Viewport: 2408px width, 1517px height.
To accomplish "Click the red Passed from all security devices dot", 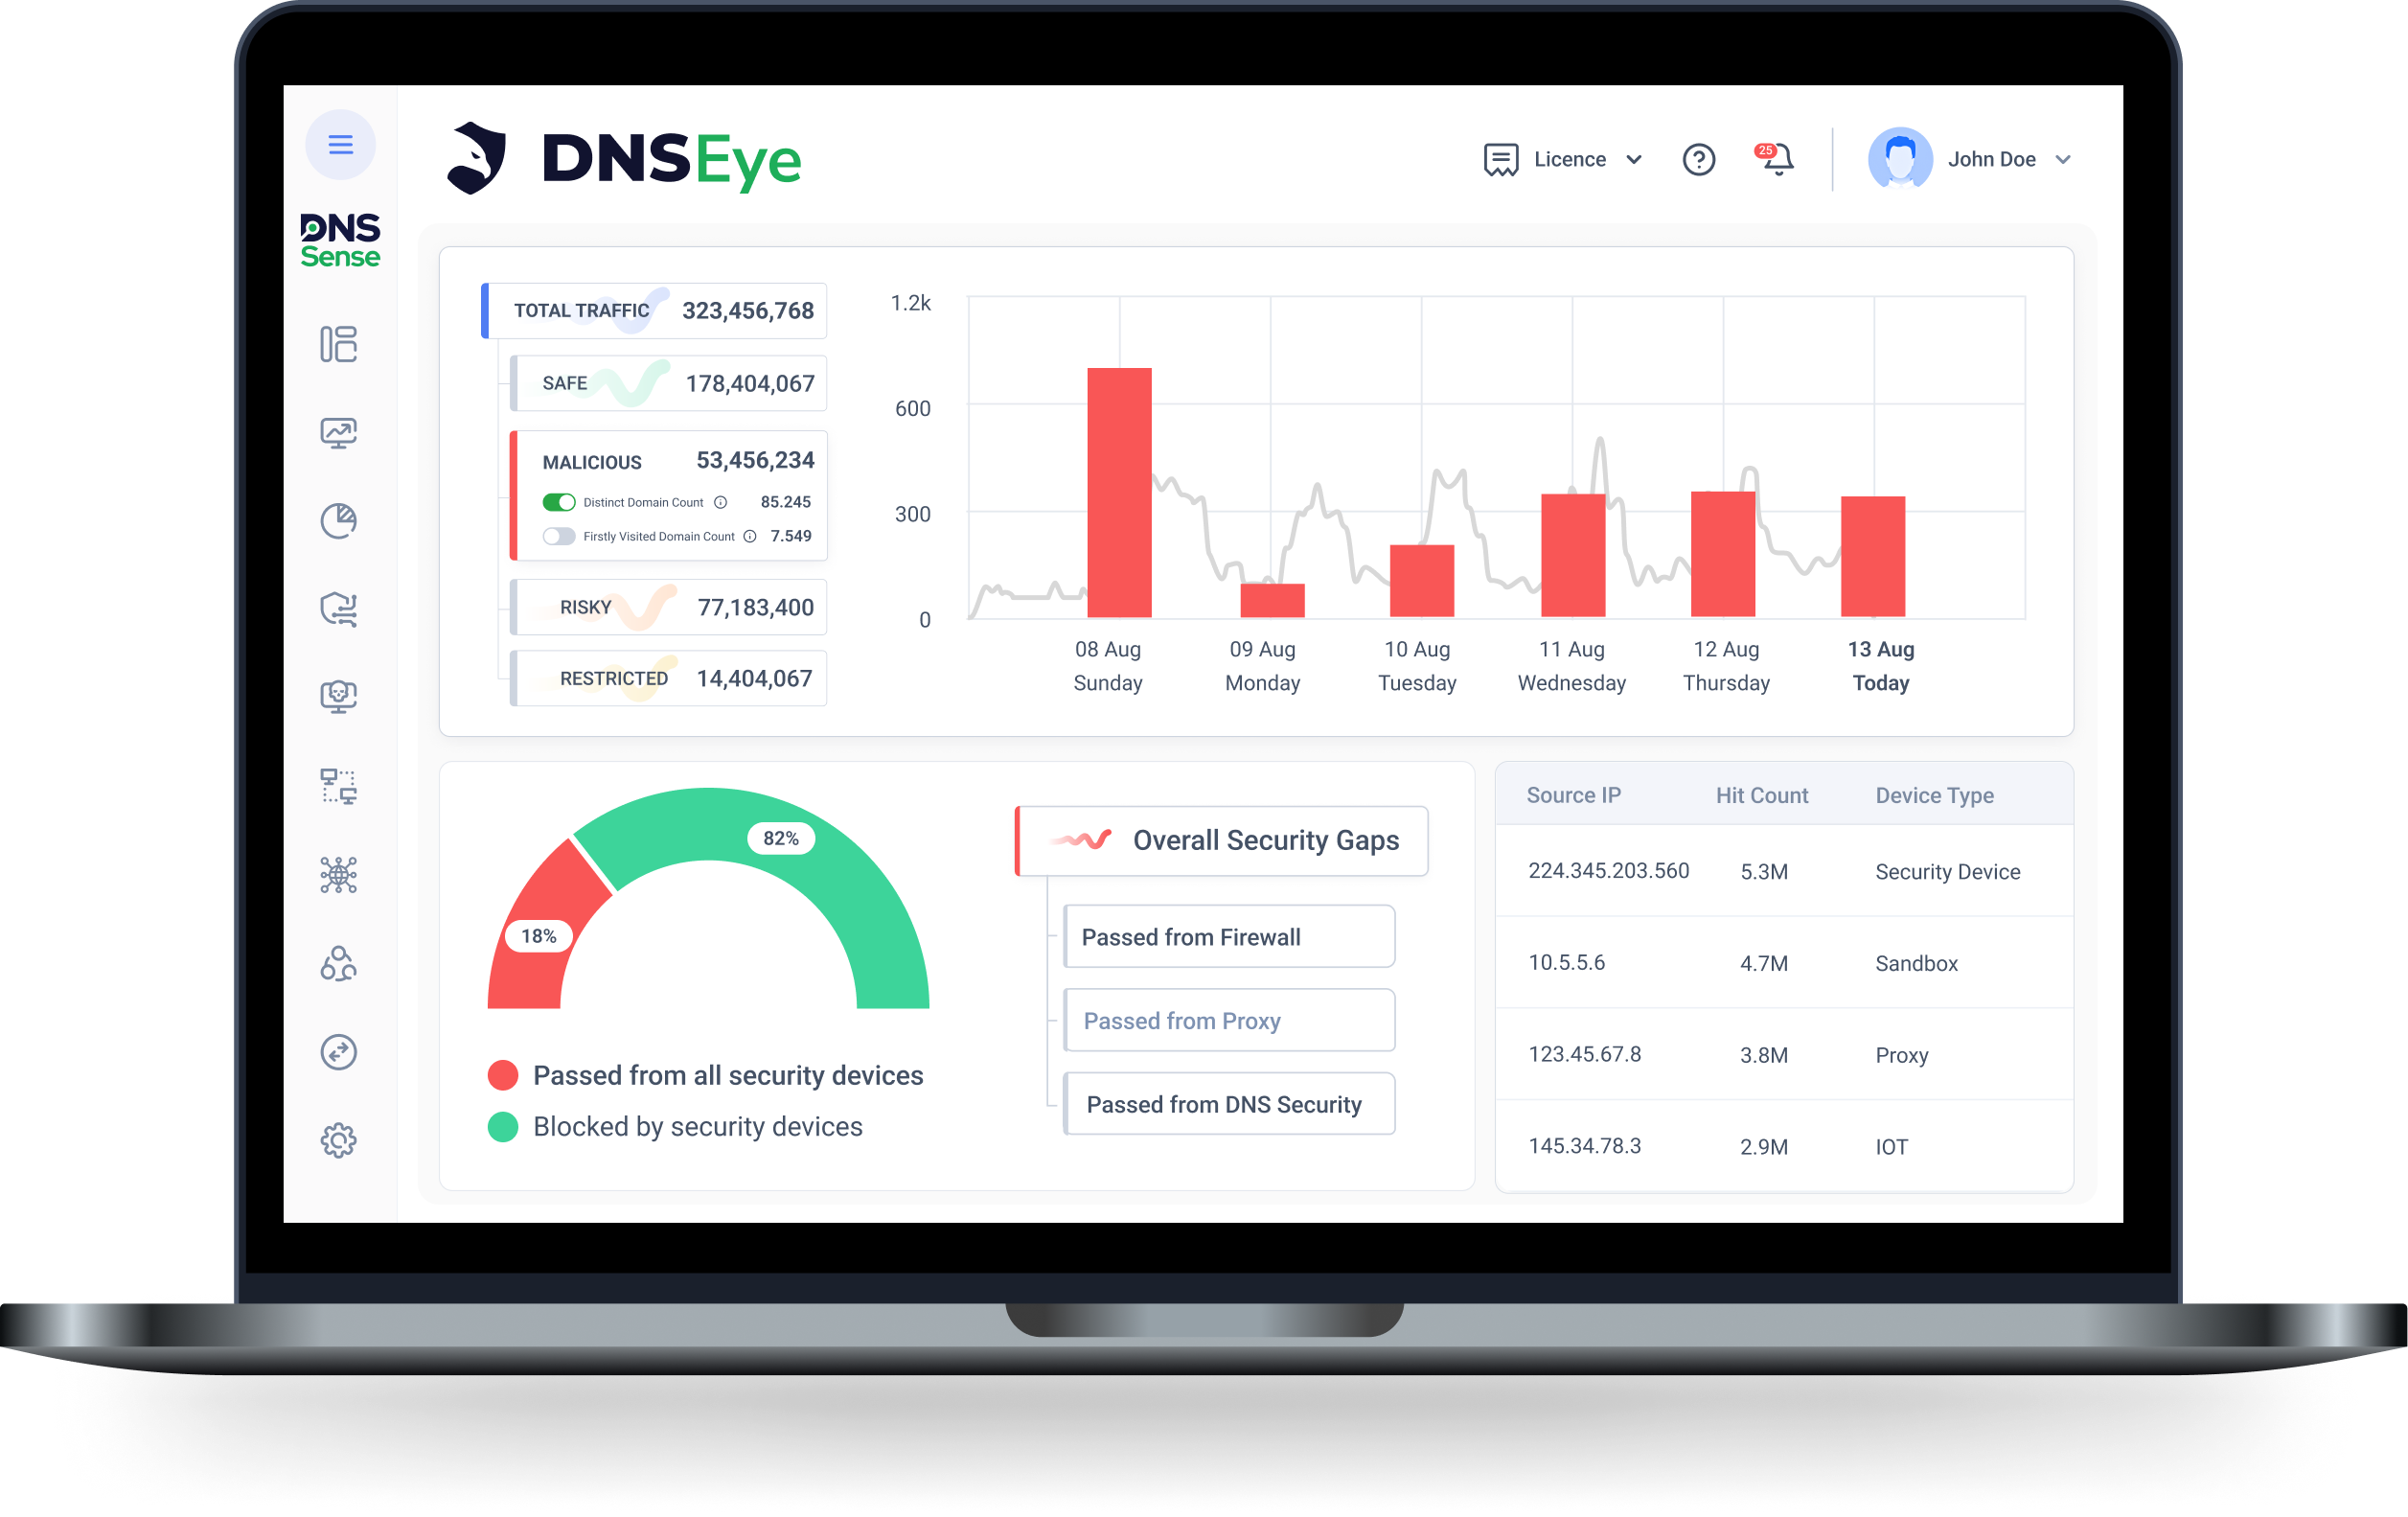I will coord(504,1075).
